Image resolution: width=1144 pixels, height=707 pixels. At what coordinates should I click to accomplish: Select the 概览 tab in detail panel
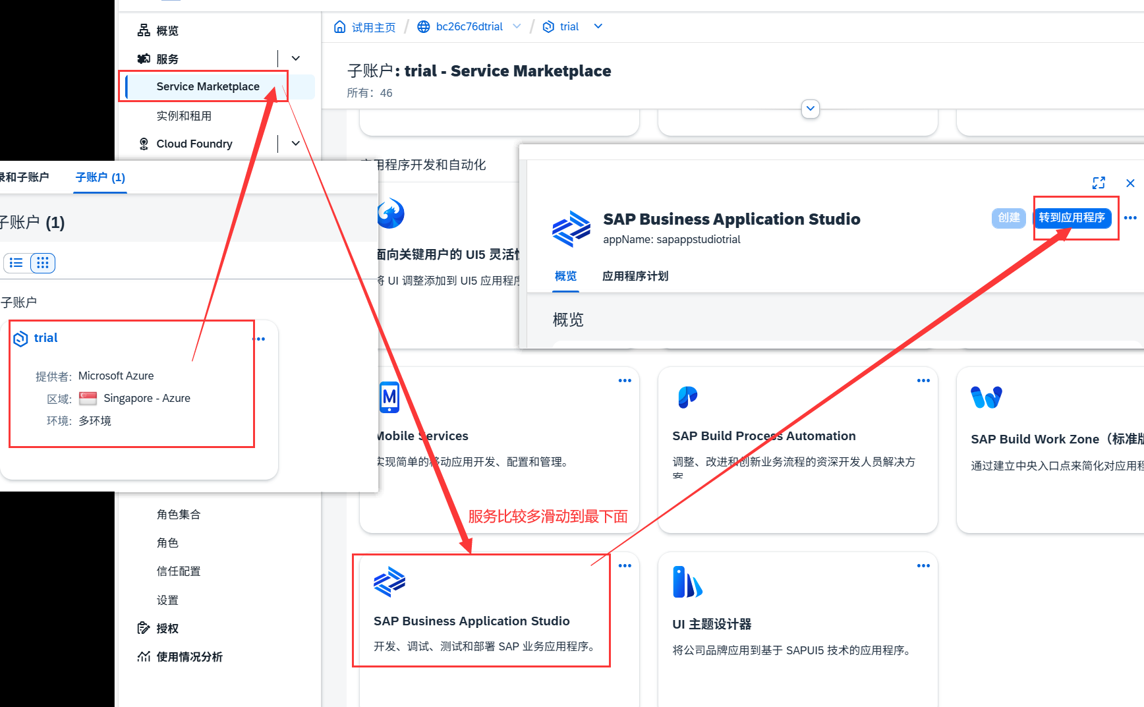click(x=565, y=276)
